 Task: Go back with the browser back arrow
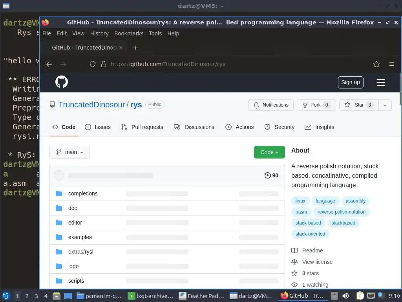(49, 64)
